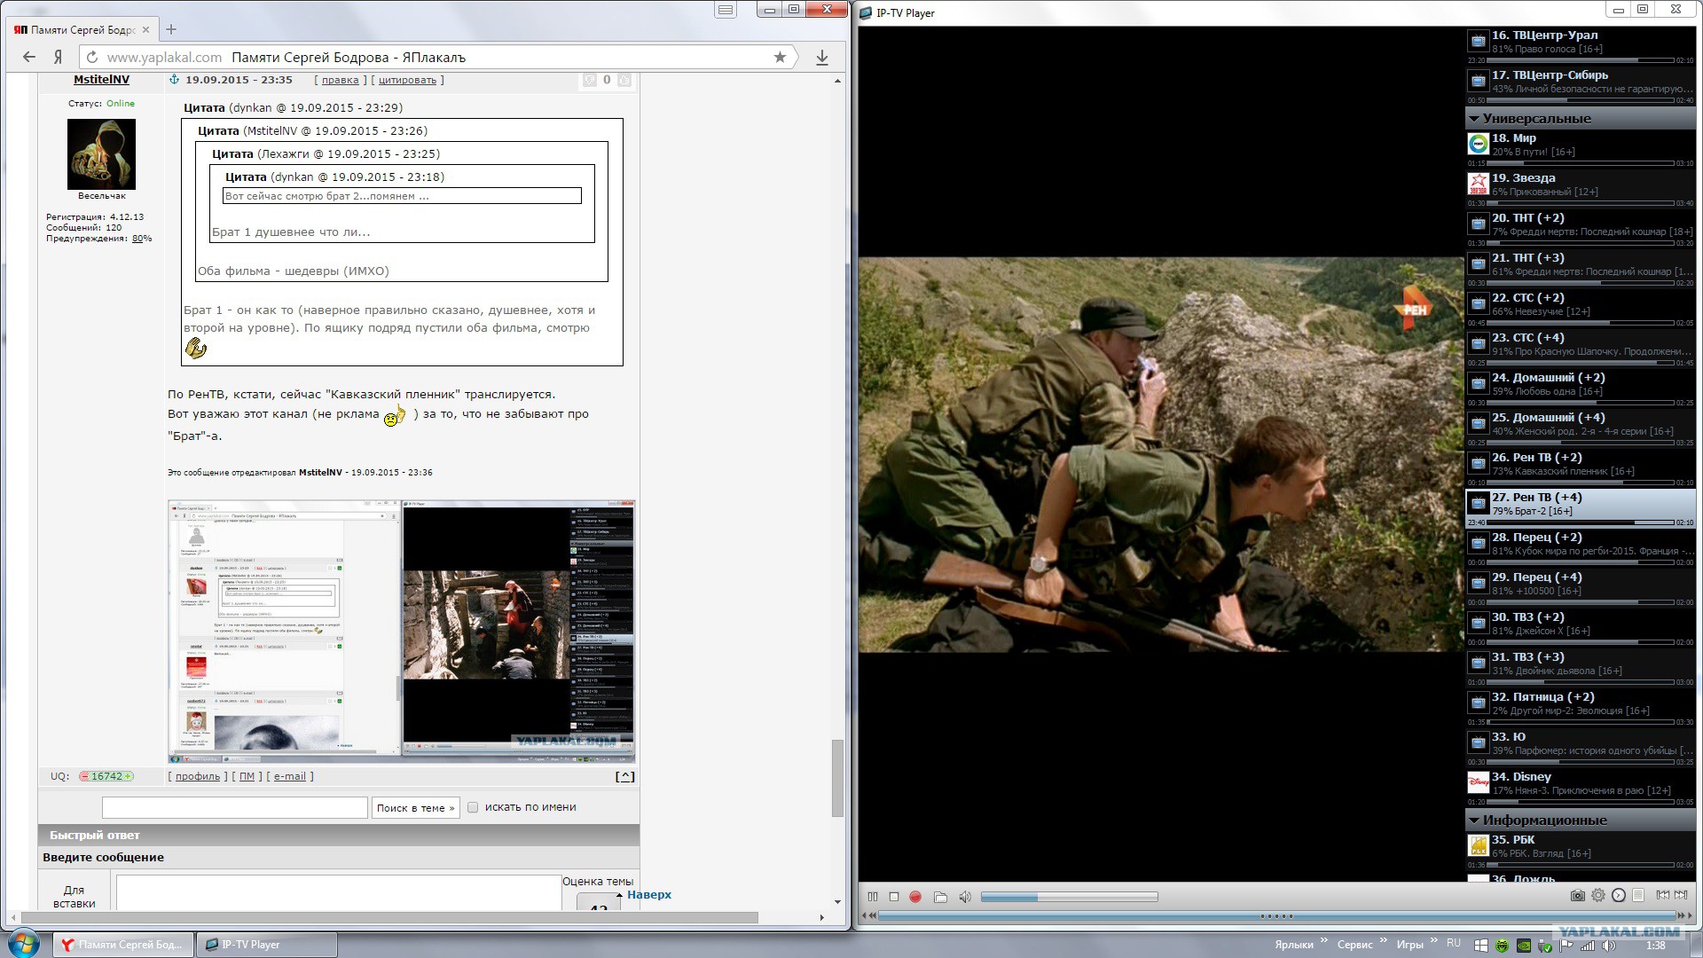Downvote the post with thumbs-down icon
Viewport: 1703px width, 958px height.
590,80
